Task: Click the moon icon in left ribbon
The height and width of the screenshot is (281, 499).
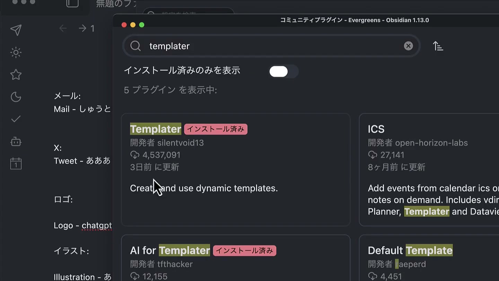Action: 16,97
